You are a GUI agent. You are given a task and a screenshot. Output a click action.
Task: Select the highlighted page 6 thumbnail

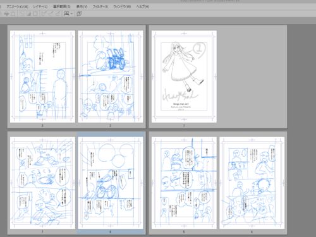pos(111,183)
